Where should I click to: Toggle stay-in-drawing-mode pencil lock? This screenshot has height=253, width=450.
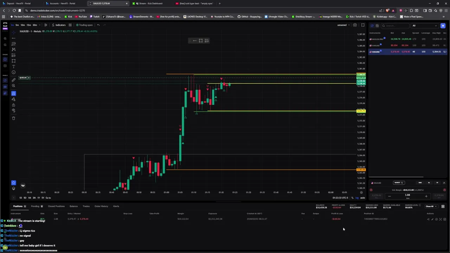point(14,99)
